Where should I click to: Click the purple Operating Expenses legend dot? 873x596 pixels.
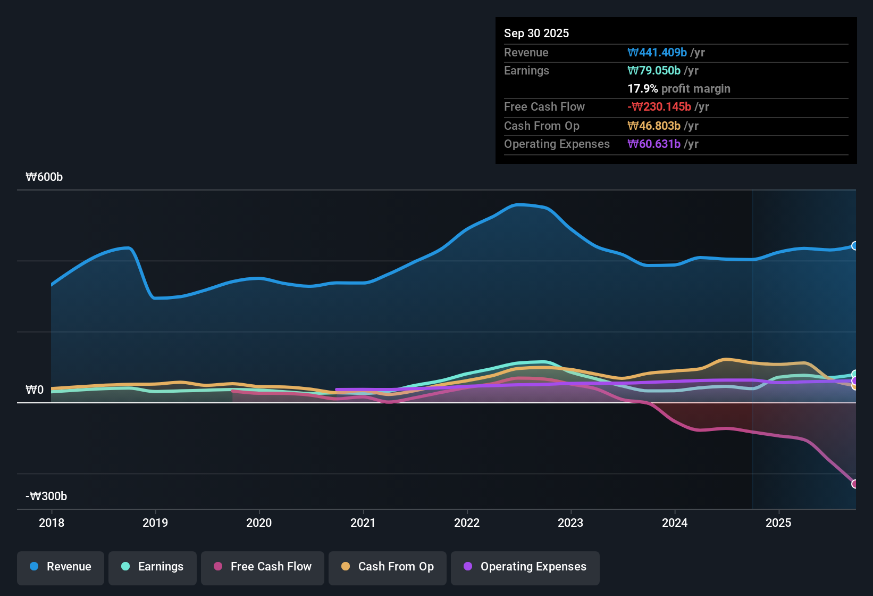pyautogui.click(x=468, y=567)
